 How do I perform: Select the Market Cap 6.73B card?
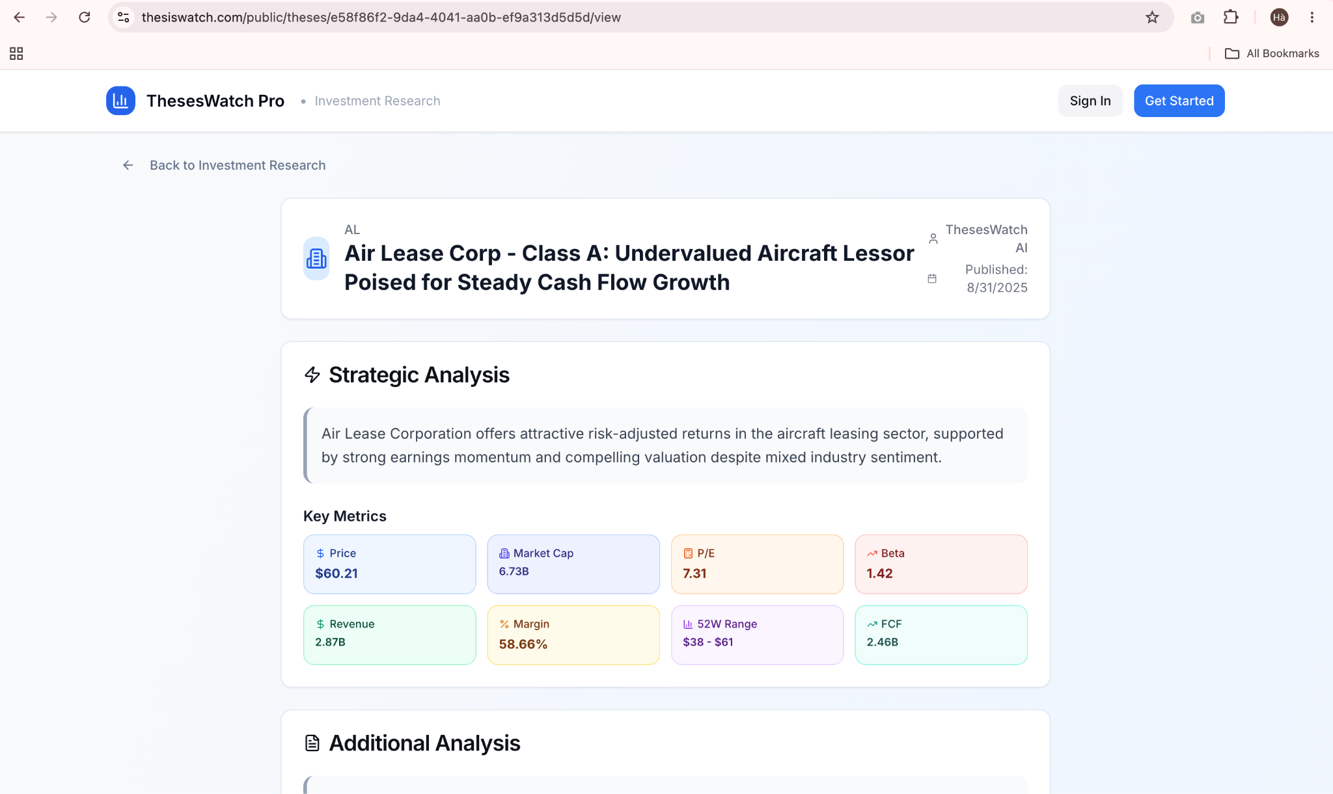pyautogui.click(x=573, y=564)
